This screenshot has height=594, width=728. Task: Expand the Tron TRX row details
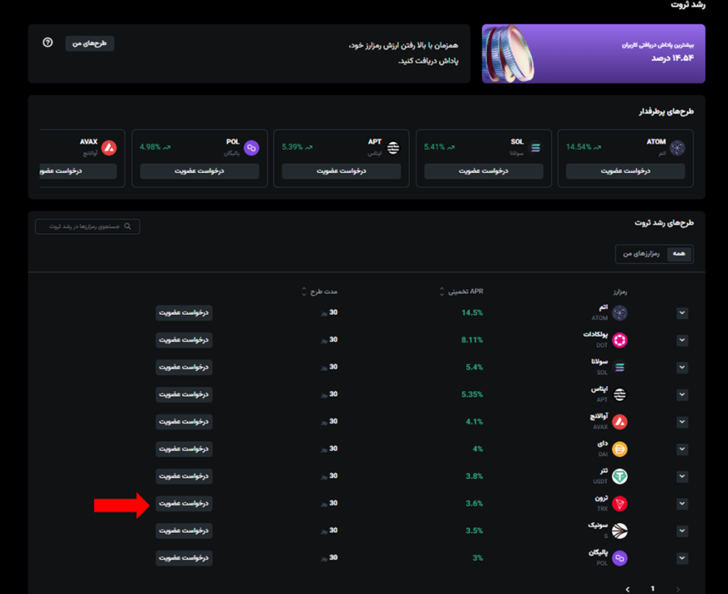click(682, 504)
